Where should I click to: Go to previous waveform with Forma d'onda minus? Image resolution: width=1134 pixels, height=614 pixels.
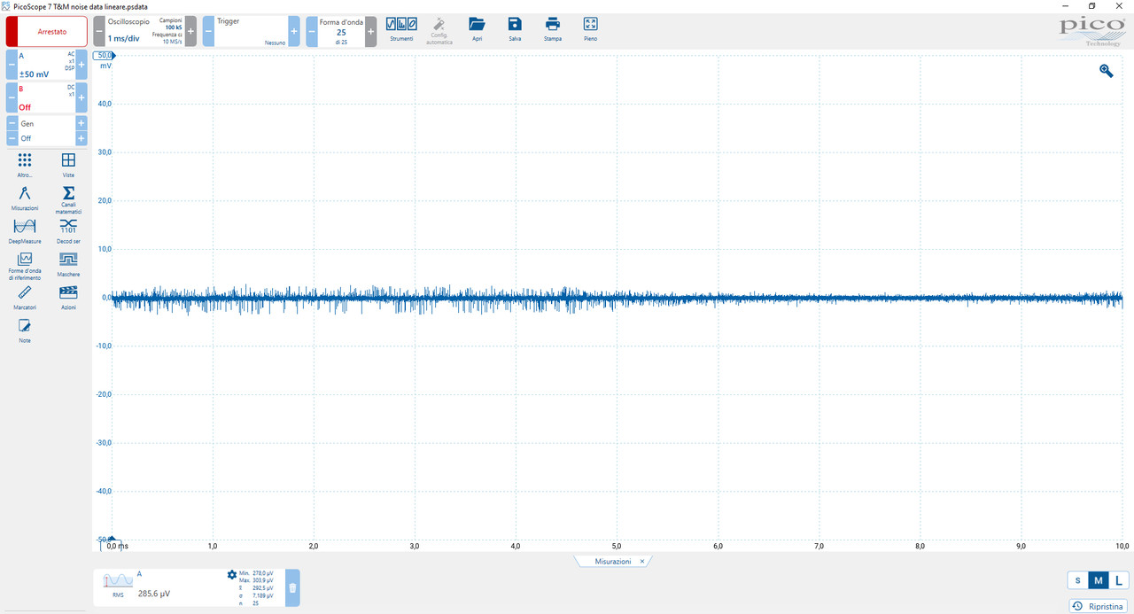(x=312, y=31)
